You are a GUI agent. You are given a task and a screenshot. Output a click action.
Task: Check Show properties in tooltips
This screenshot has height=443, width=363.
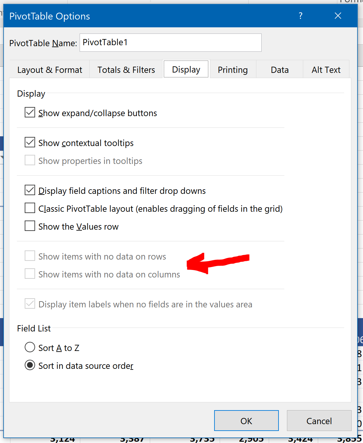click(30, 160)
